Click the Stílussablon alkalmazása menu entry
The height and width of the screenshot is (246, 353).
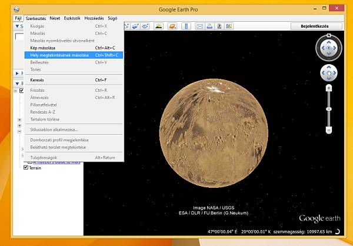click(74, 129)
